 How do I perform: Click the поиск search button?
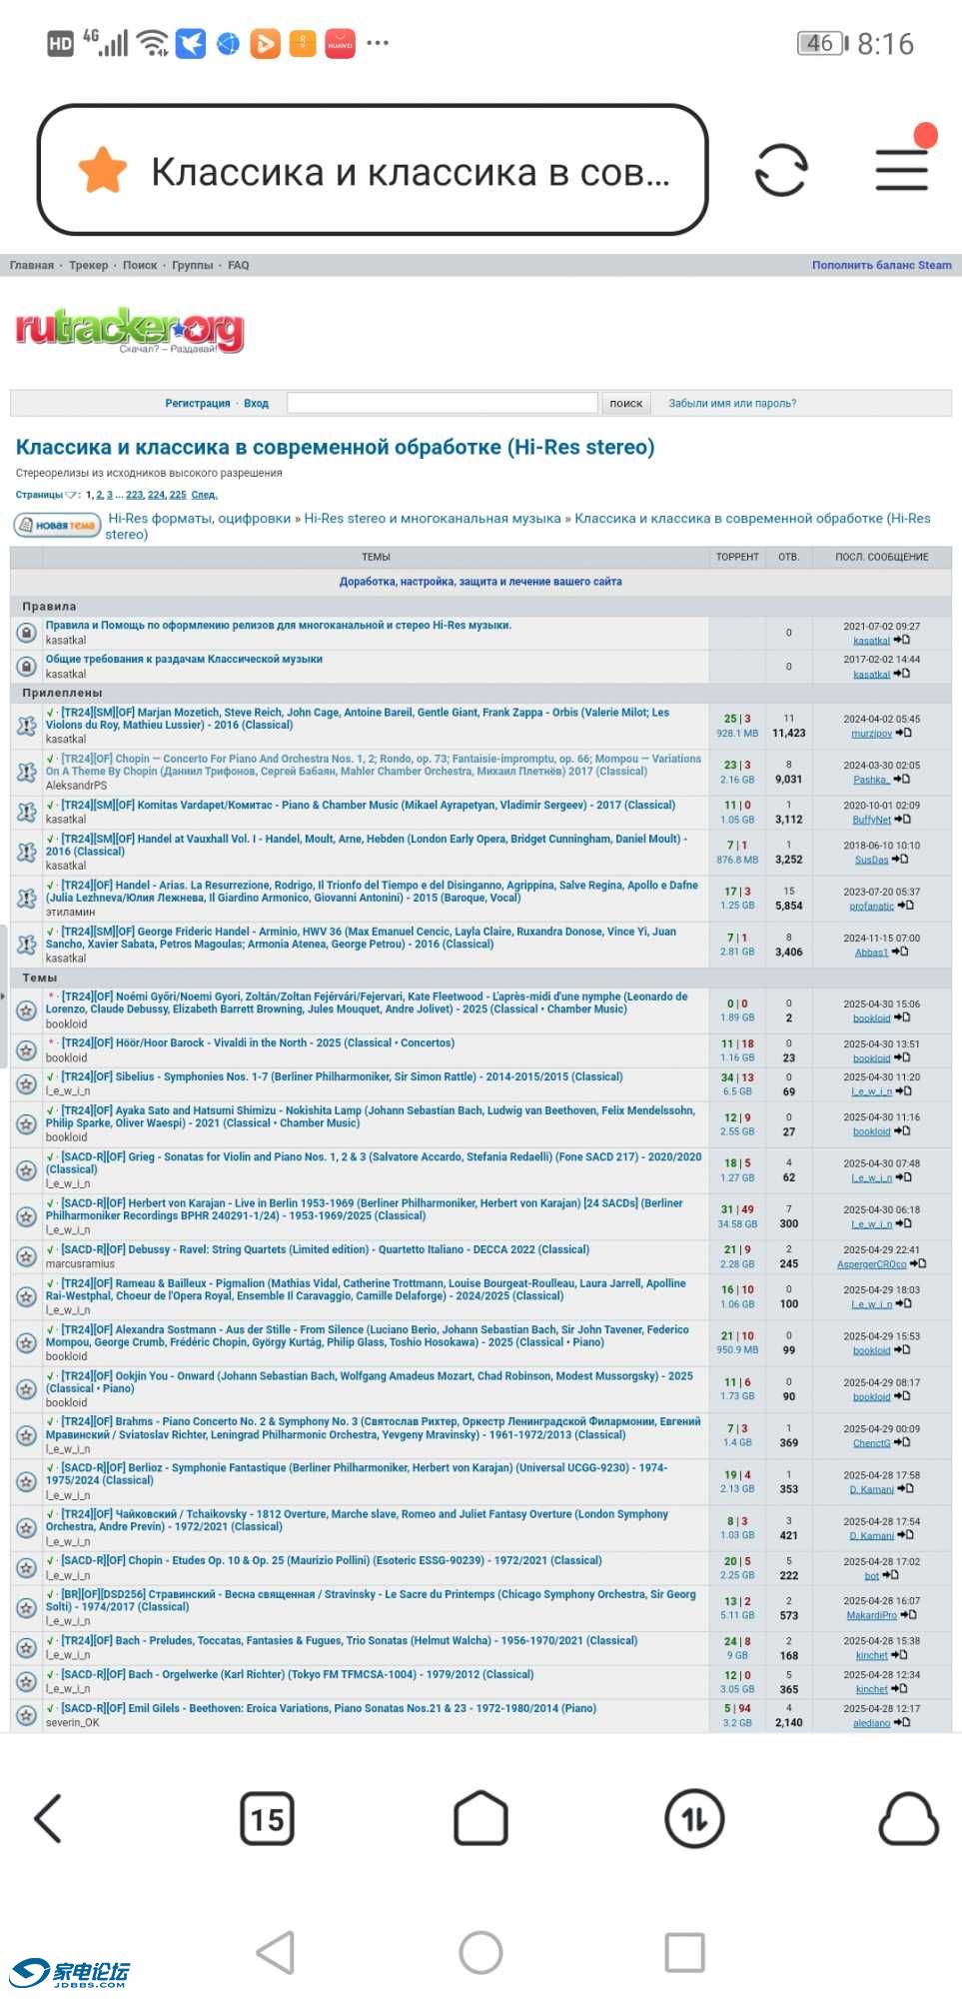coord(626,403)
